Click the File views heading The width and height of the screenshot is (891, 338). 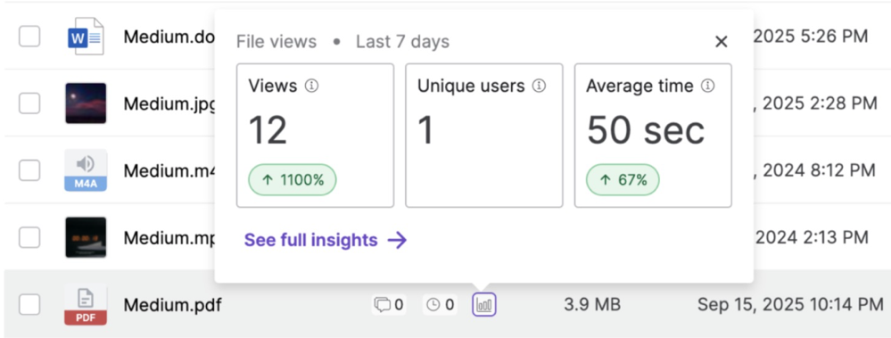click(276, 42)
